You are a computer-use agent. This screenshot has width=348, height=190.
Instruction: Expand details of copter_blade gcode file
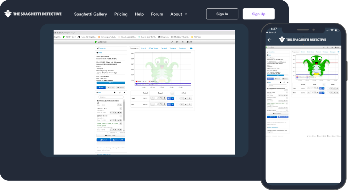point(121,124)
